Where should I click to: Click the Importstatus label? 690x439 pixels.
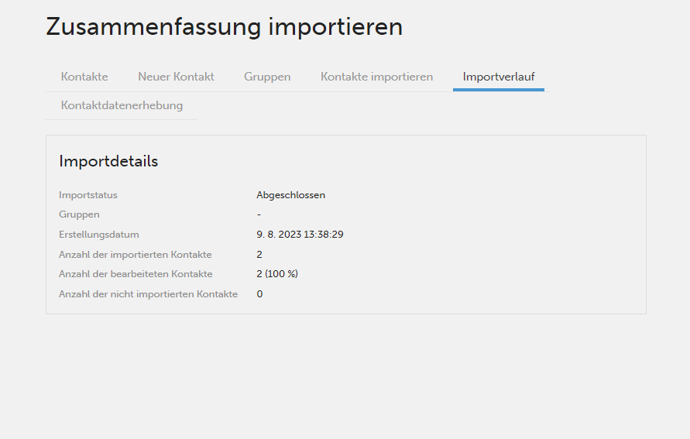(88, 195)
